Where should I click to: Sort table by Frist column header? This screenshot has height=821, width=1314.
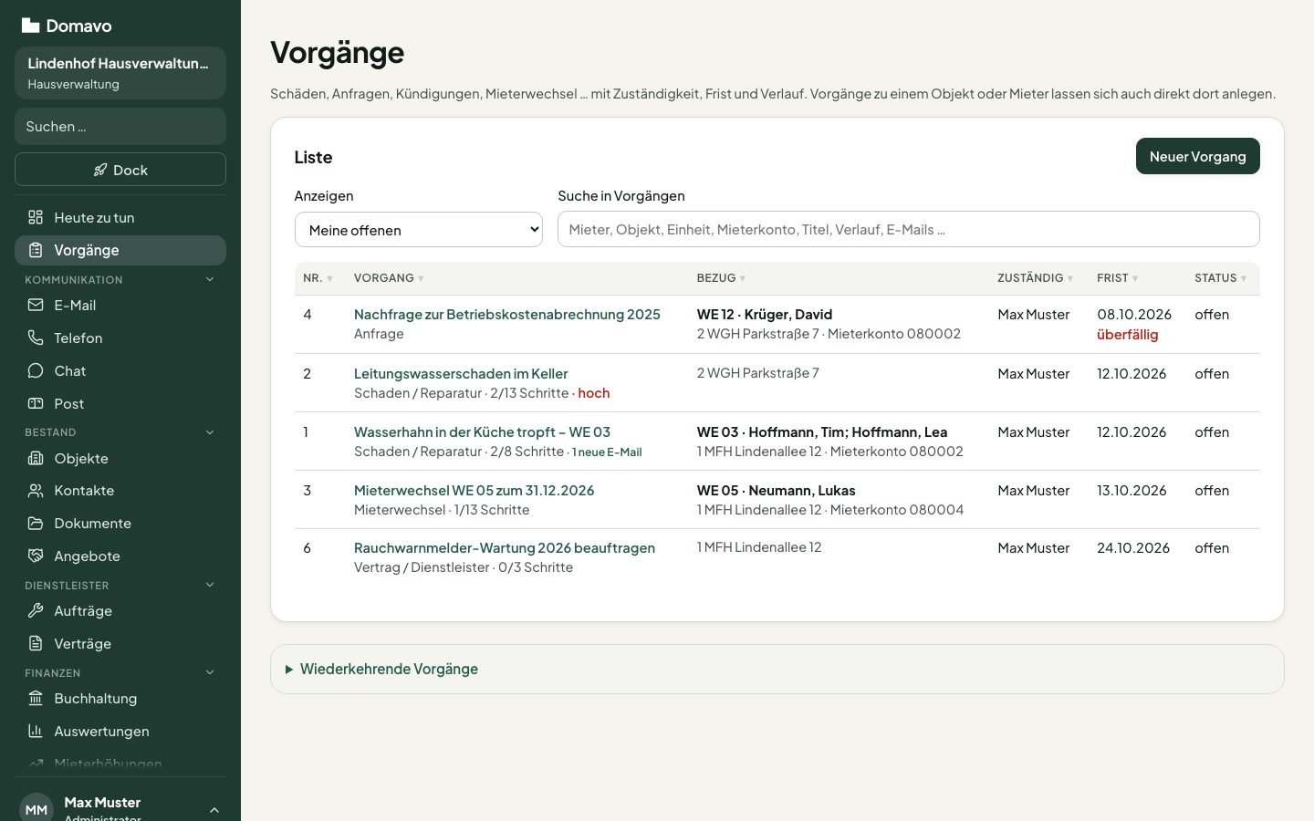click(x=1117, y=278)
